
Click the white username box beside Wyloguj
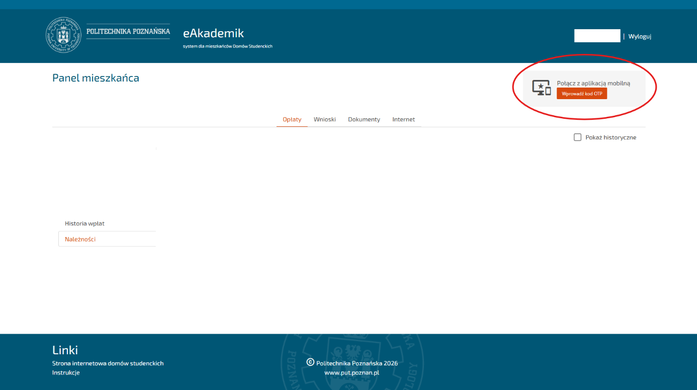(597, 36)
